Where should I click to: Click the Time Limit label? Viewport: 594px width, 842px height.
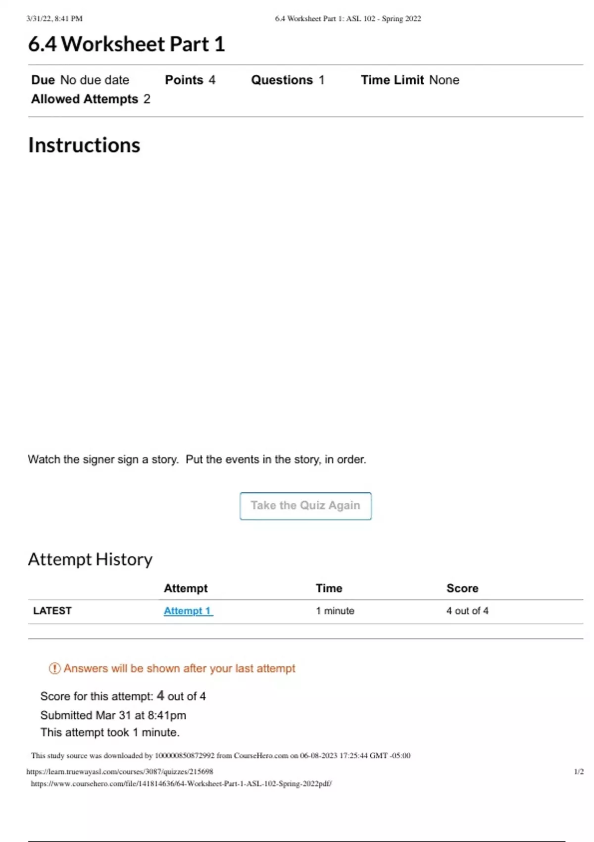(x=392, y=80)
